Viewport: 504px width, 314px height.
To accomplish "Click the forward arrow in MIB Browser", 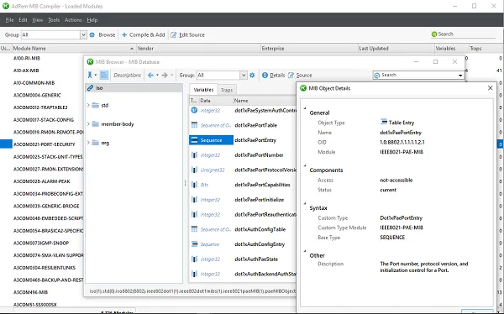I will click(x=165, y=76).
